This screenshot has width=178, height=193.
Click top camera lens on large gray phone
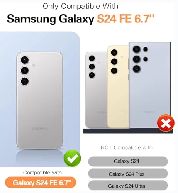pyautogui.click(x=25, y=60)
